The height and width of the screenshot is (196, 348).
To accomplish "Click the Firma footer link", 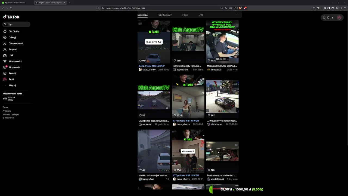I will (x=5, y=107).
